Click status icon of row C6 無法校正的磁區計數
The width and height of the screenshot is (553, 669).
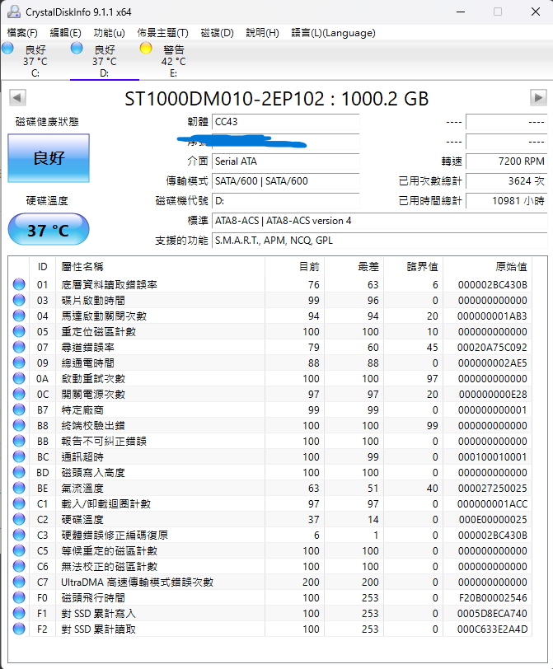coord(19,566)
